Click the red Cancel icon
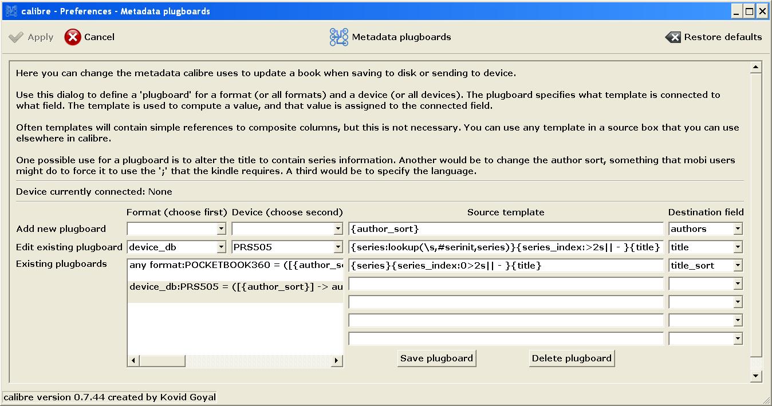Image resolution: width=772 pixels, height=406 pixels. [x=73, y=37]
